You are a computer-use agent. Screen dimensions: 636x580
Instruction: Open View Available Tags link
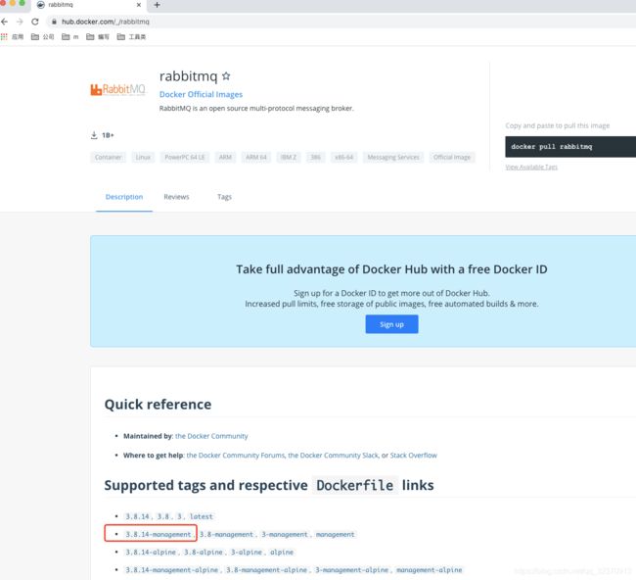531,167
